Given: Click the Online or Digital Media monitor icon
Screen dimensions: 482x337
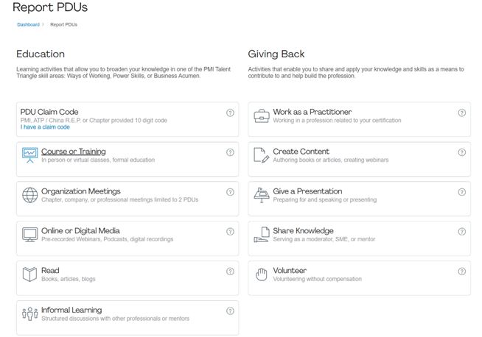Looking at the screenshot, I should 29,235.
